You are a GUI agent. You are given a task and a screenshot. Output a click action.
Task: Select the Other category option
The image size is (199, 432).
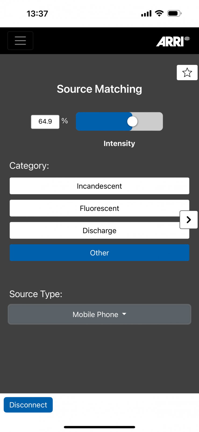[x=99, y=253]
